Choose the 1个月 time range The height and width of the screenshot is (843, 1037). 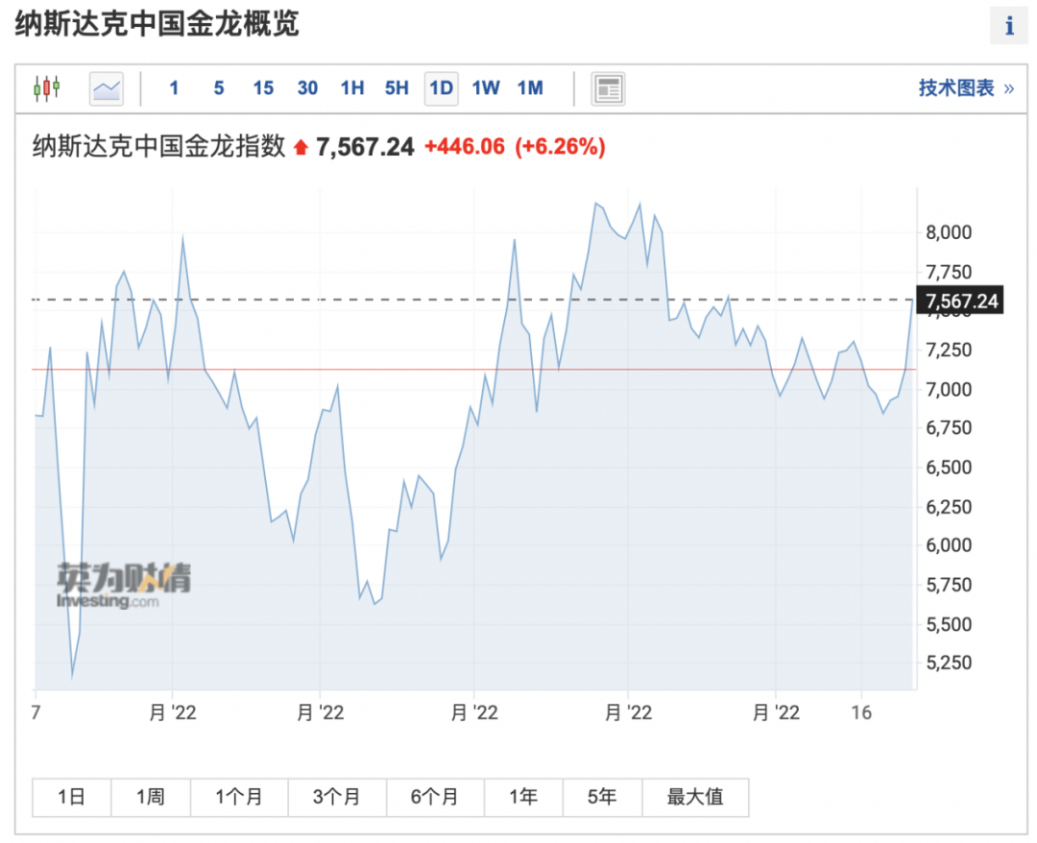pos(239,797)
